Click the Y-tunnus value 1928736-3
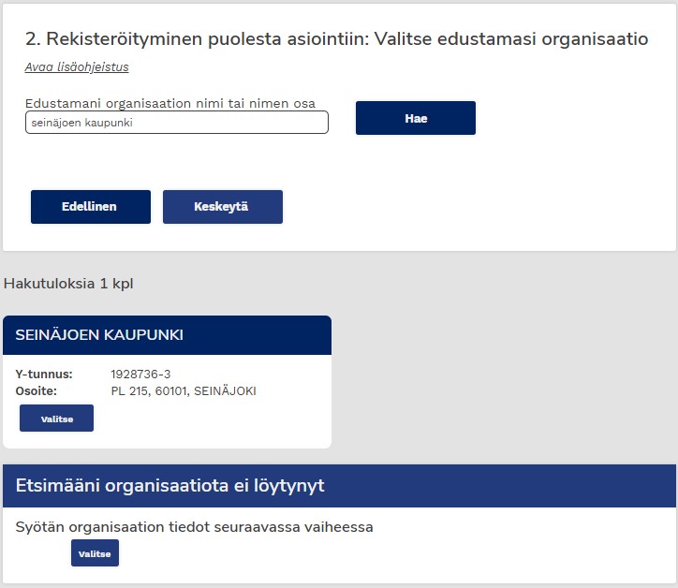 [x=140, y=375]
